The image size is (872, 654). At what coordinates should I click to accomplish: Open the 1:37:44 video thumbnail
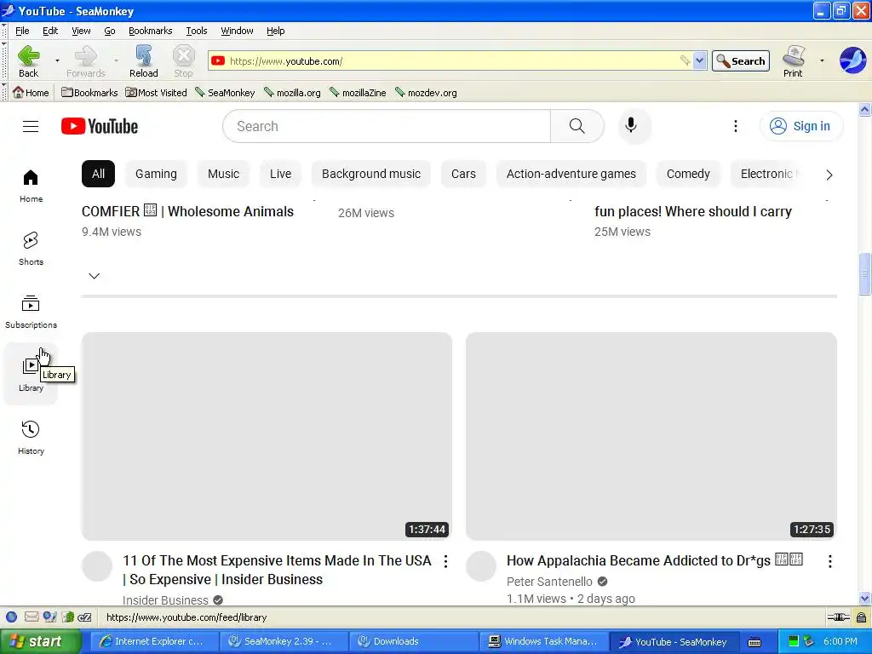(267, 437)
